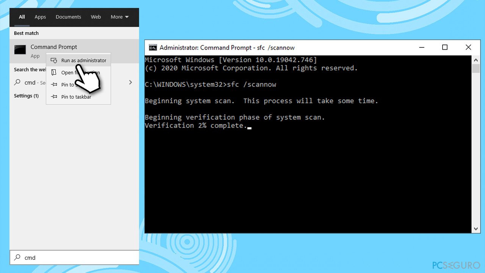Click the 'Beginning system scan.' console line
Viewport: 485px width, 273px height.
[x=189, y=101]
